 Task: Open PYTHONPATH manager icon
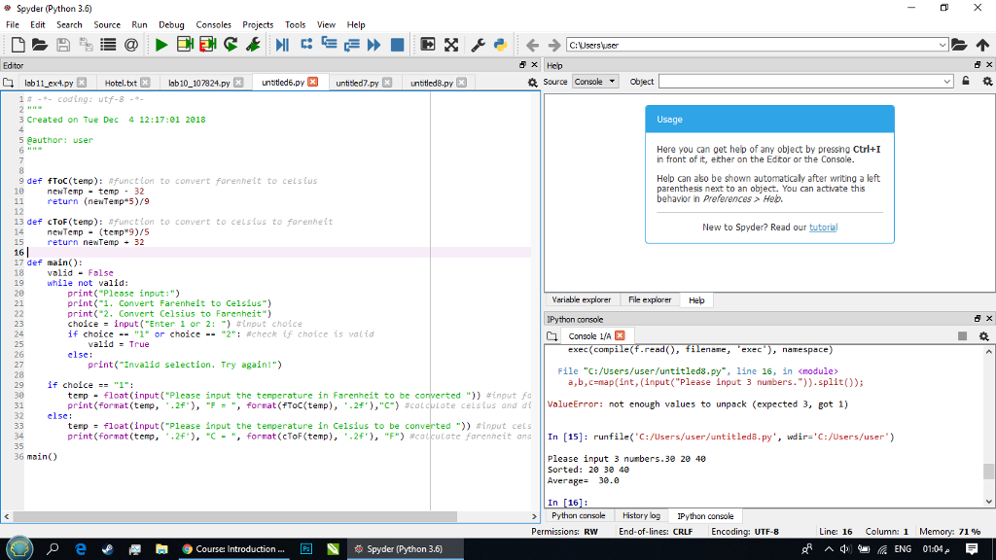coord(501,45)
